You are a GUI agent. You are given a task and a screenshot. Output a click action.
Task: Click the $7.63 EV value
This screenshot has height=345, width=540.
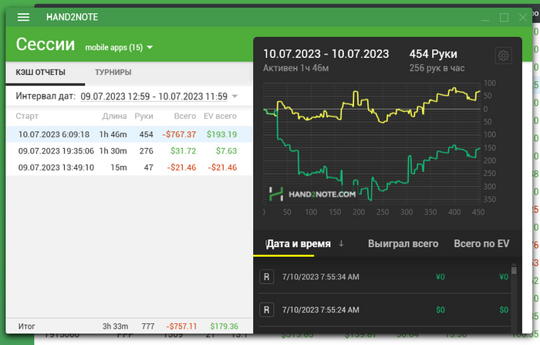point(227,151)
